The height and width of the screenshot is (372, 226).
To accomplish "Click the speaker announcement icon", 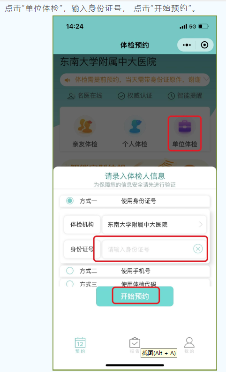I will click(68, 80).
